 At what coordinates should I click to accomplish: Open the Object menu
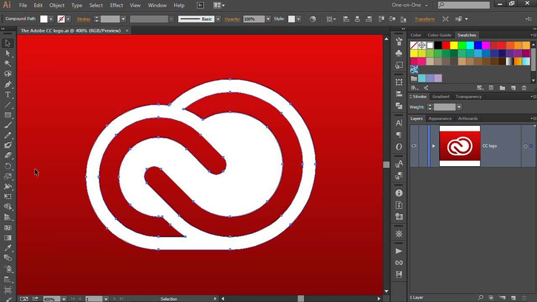tap(57, 5)
